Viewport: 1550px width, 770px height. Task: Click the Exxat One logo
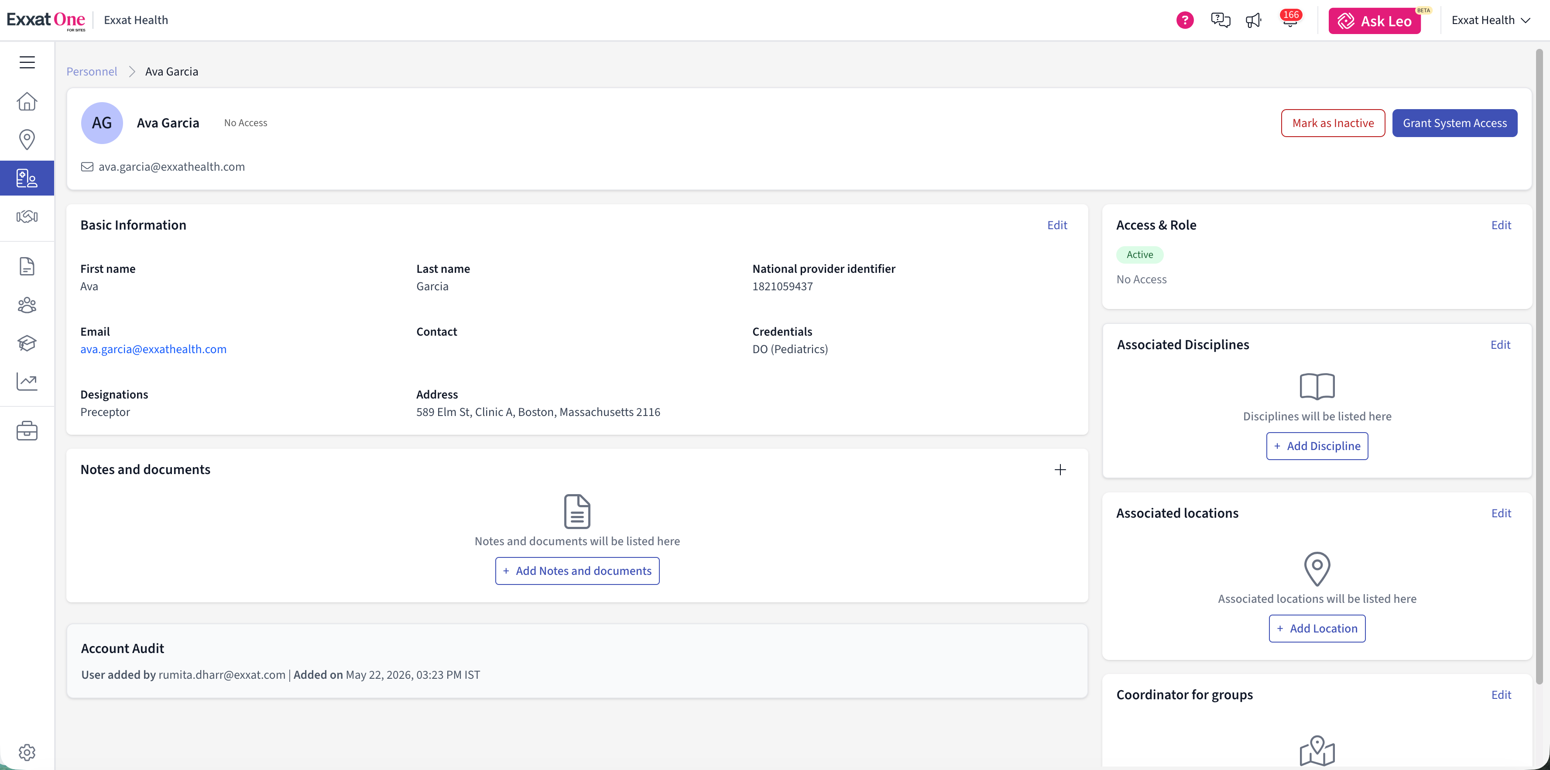click(x=46, y=21)
